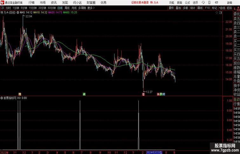The height and width of the screenshot is (154, 240).
Task: Open the 交易 menu
Action: click(x=103, y=3)
